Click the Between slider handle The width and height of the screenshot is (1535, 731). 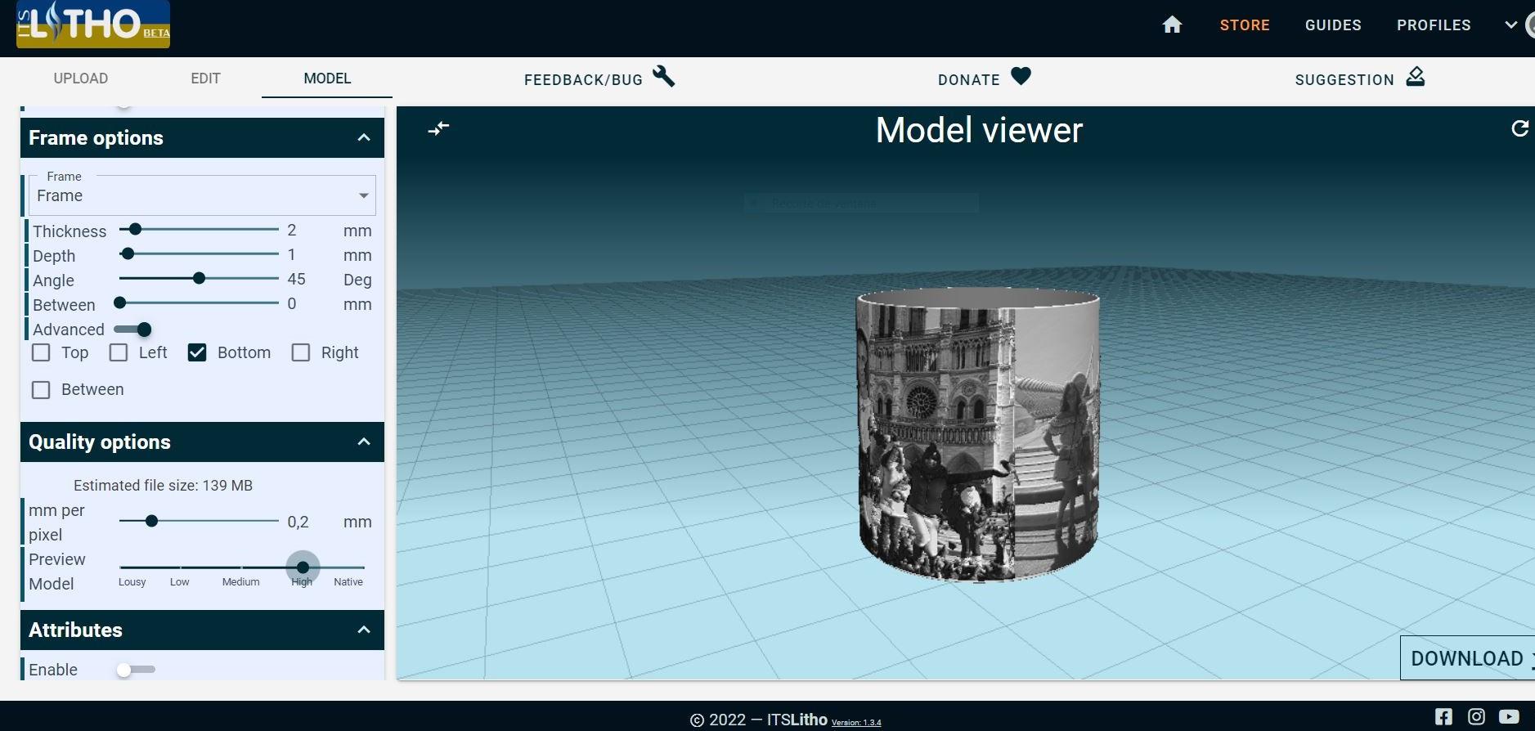pos(120,303)
